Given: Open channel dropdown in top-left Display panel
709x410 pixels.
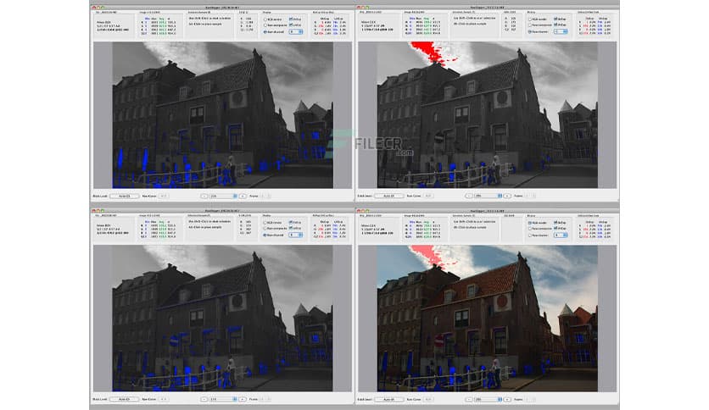Looking at the screenshot, I should (294, 32).
